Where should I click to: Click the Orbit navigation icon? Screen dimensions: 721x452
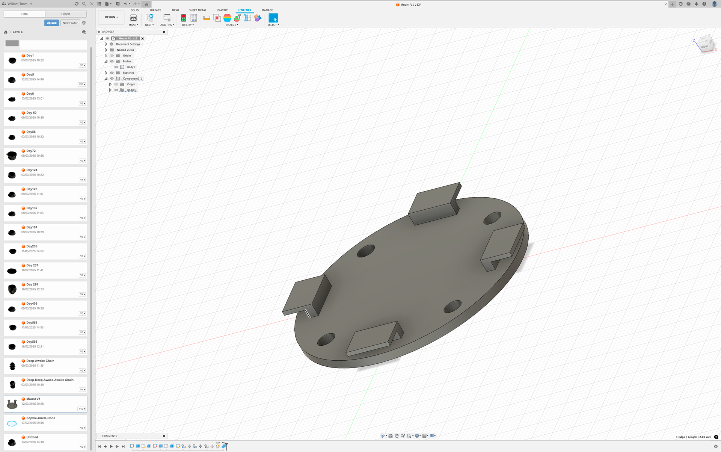383,436
